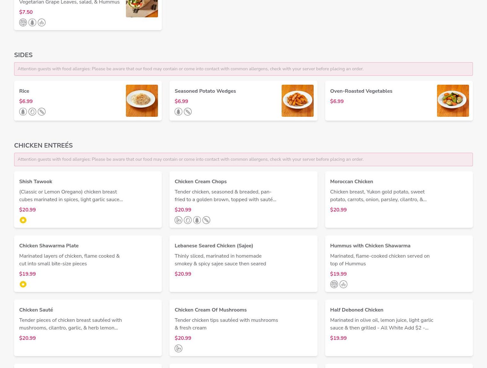This screenshot has height=368, width=487.
Task: Click the "Marinated layers of chicken" description
Action: 70,260
